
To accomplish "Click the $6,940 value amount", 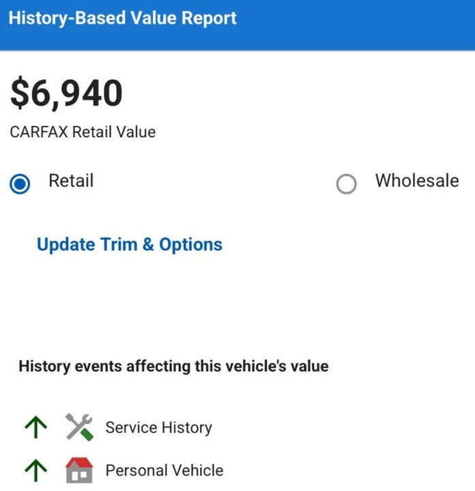I will [66, 93].
